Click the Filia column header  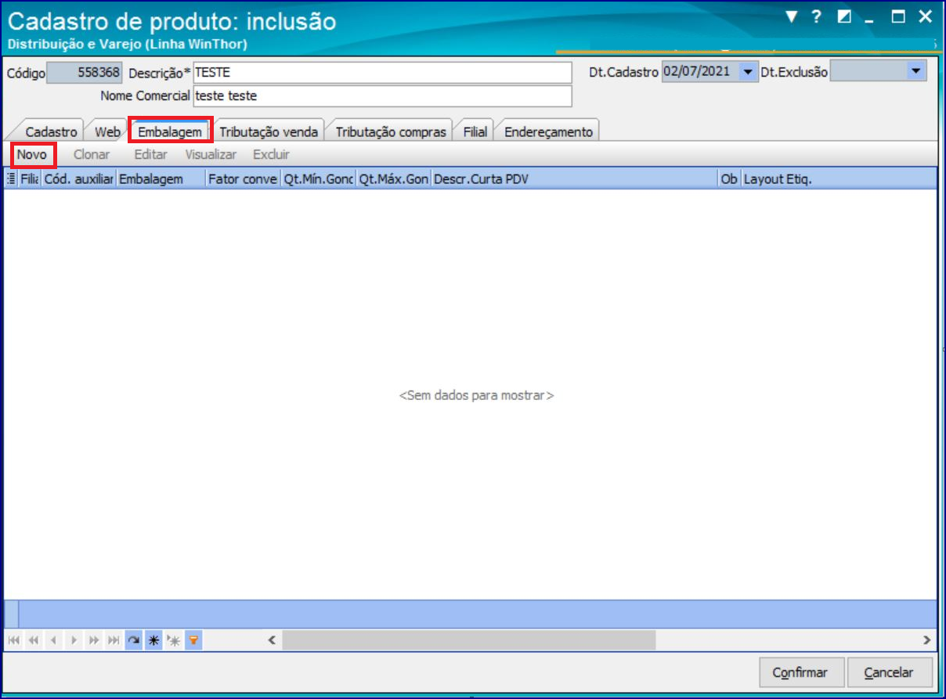[30, 179]
